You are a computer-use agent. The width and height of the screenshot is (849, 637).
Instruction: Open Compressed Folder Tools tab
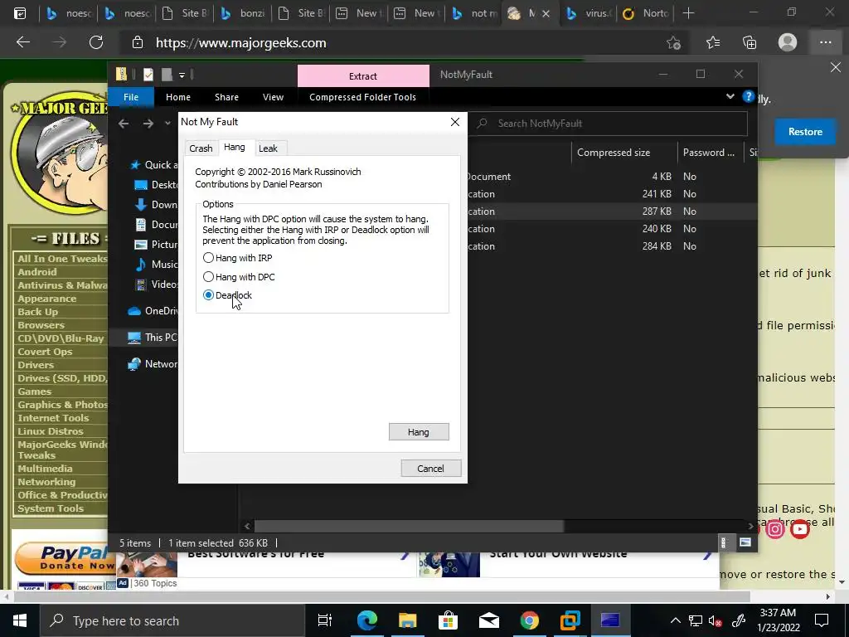(363, 97)
